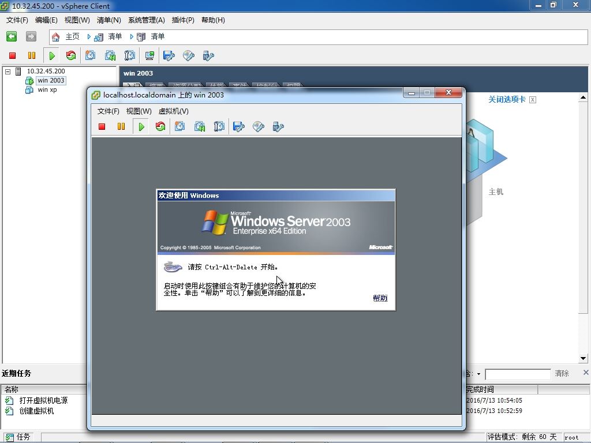The image size is (591, 443).
Task: Click the grey forward navigation arrow
Action: [x=31, y=36]
